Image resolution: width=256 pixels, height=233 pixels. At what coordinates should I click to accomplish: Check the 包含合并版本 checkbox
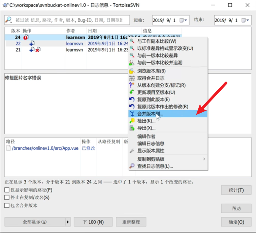(7, 205)
